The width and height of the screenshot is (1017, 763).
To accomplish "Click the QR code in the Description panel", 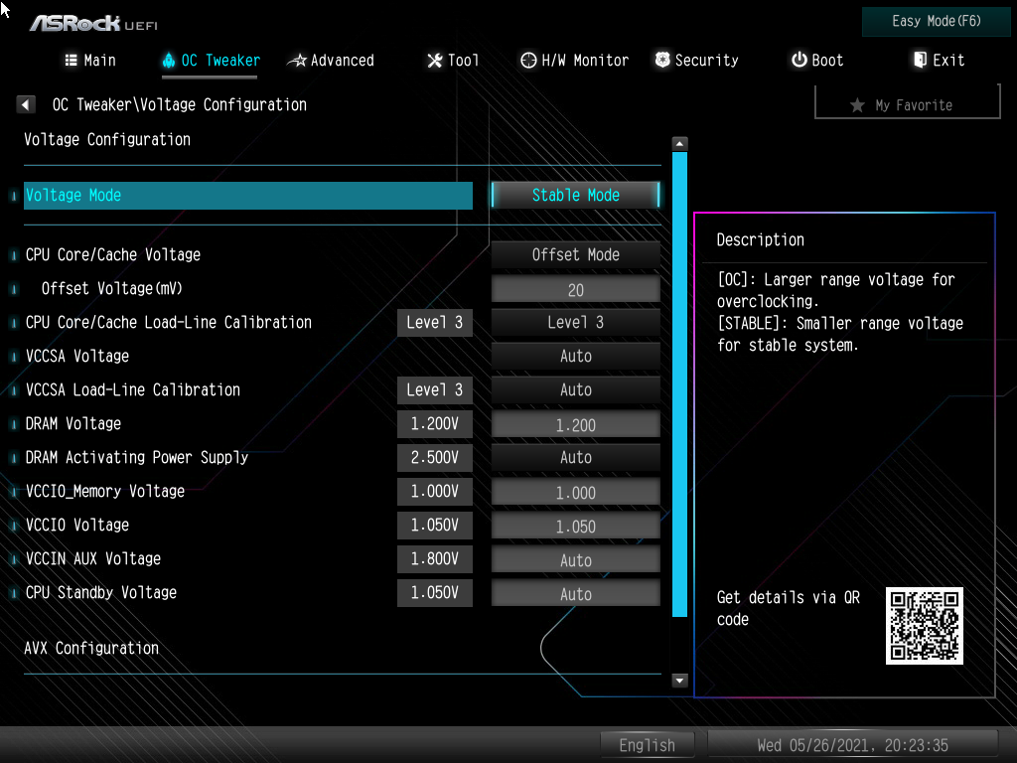I will [x=924, y=626].
